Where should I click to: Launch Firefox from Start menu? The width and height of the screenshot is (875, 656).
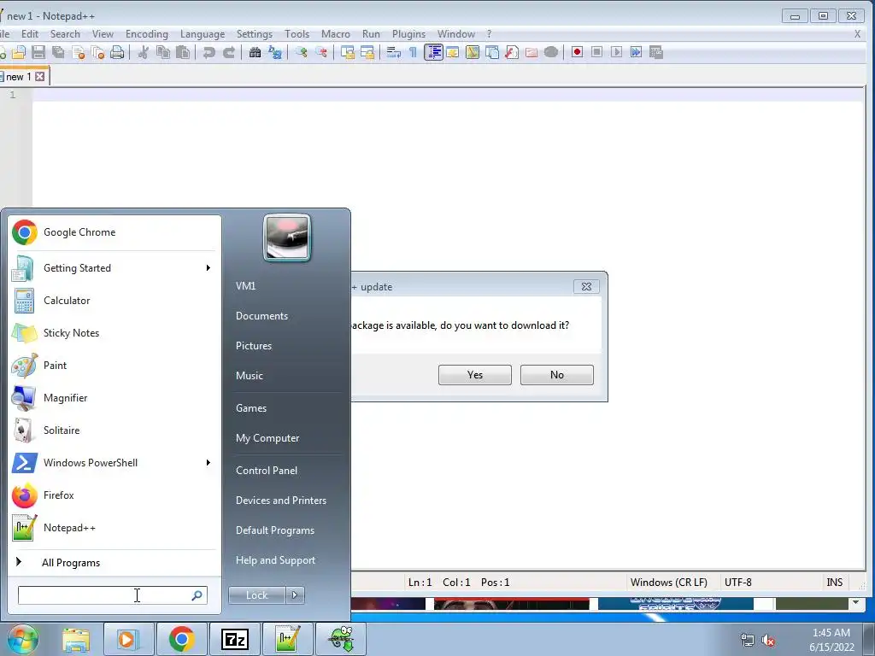[114, 495]
